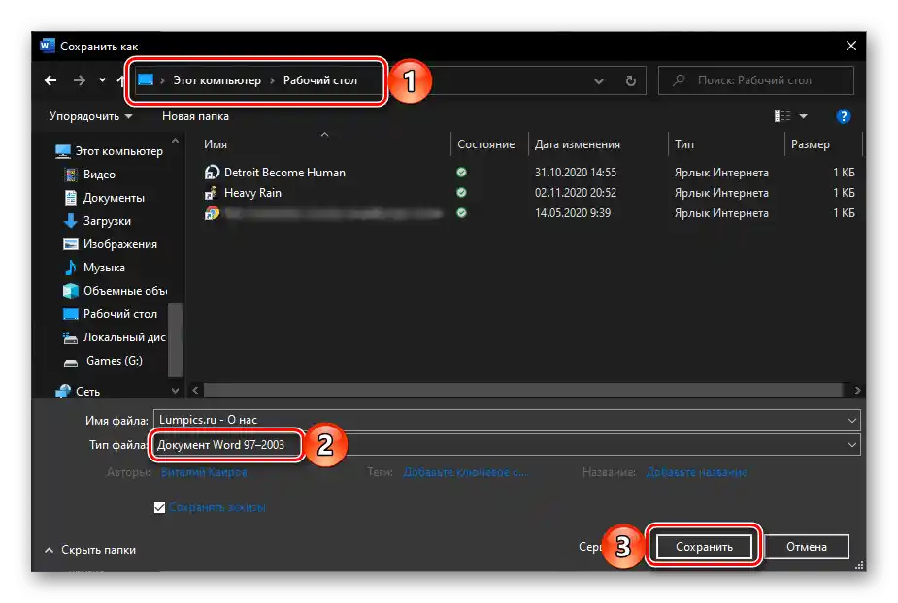Select 'Этот компьютер' in the navigation tree
Image resolution: width=898 pixels, height=603 pixels.
(109, 151)
